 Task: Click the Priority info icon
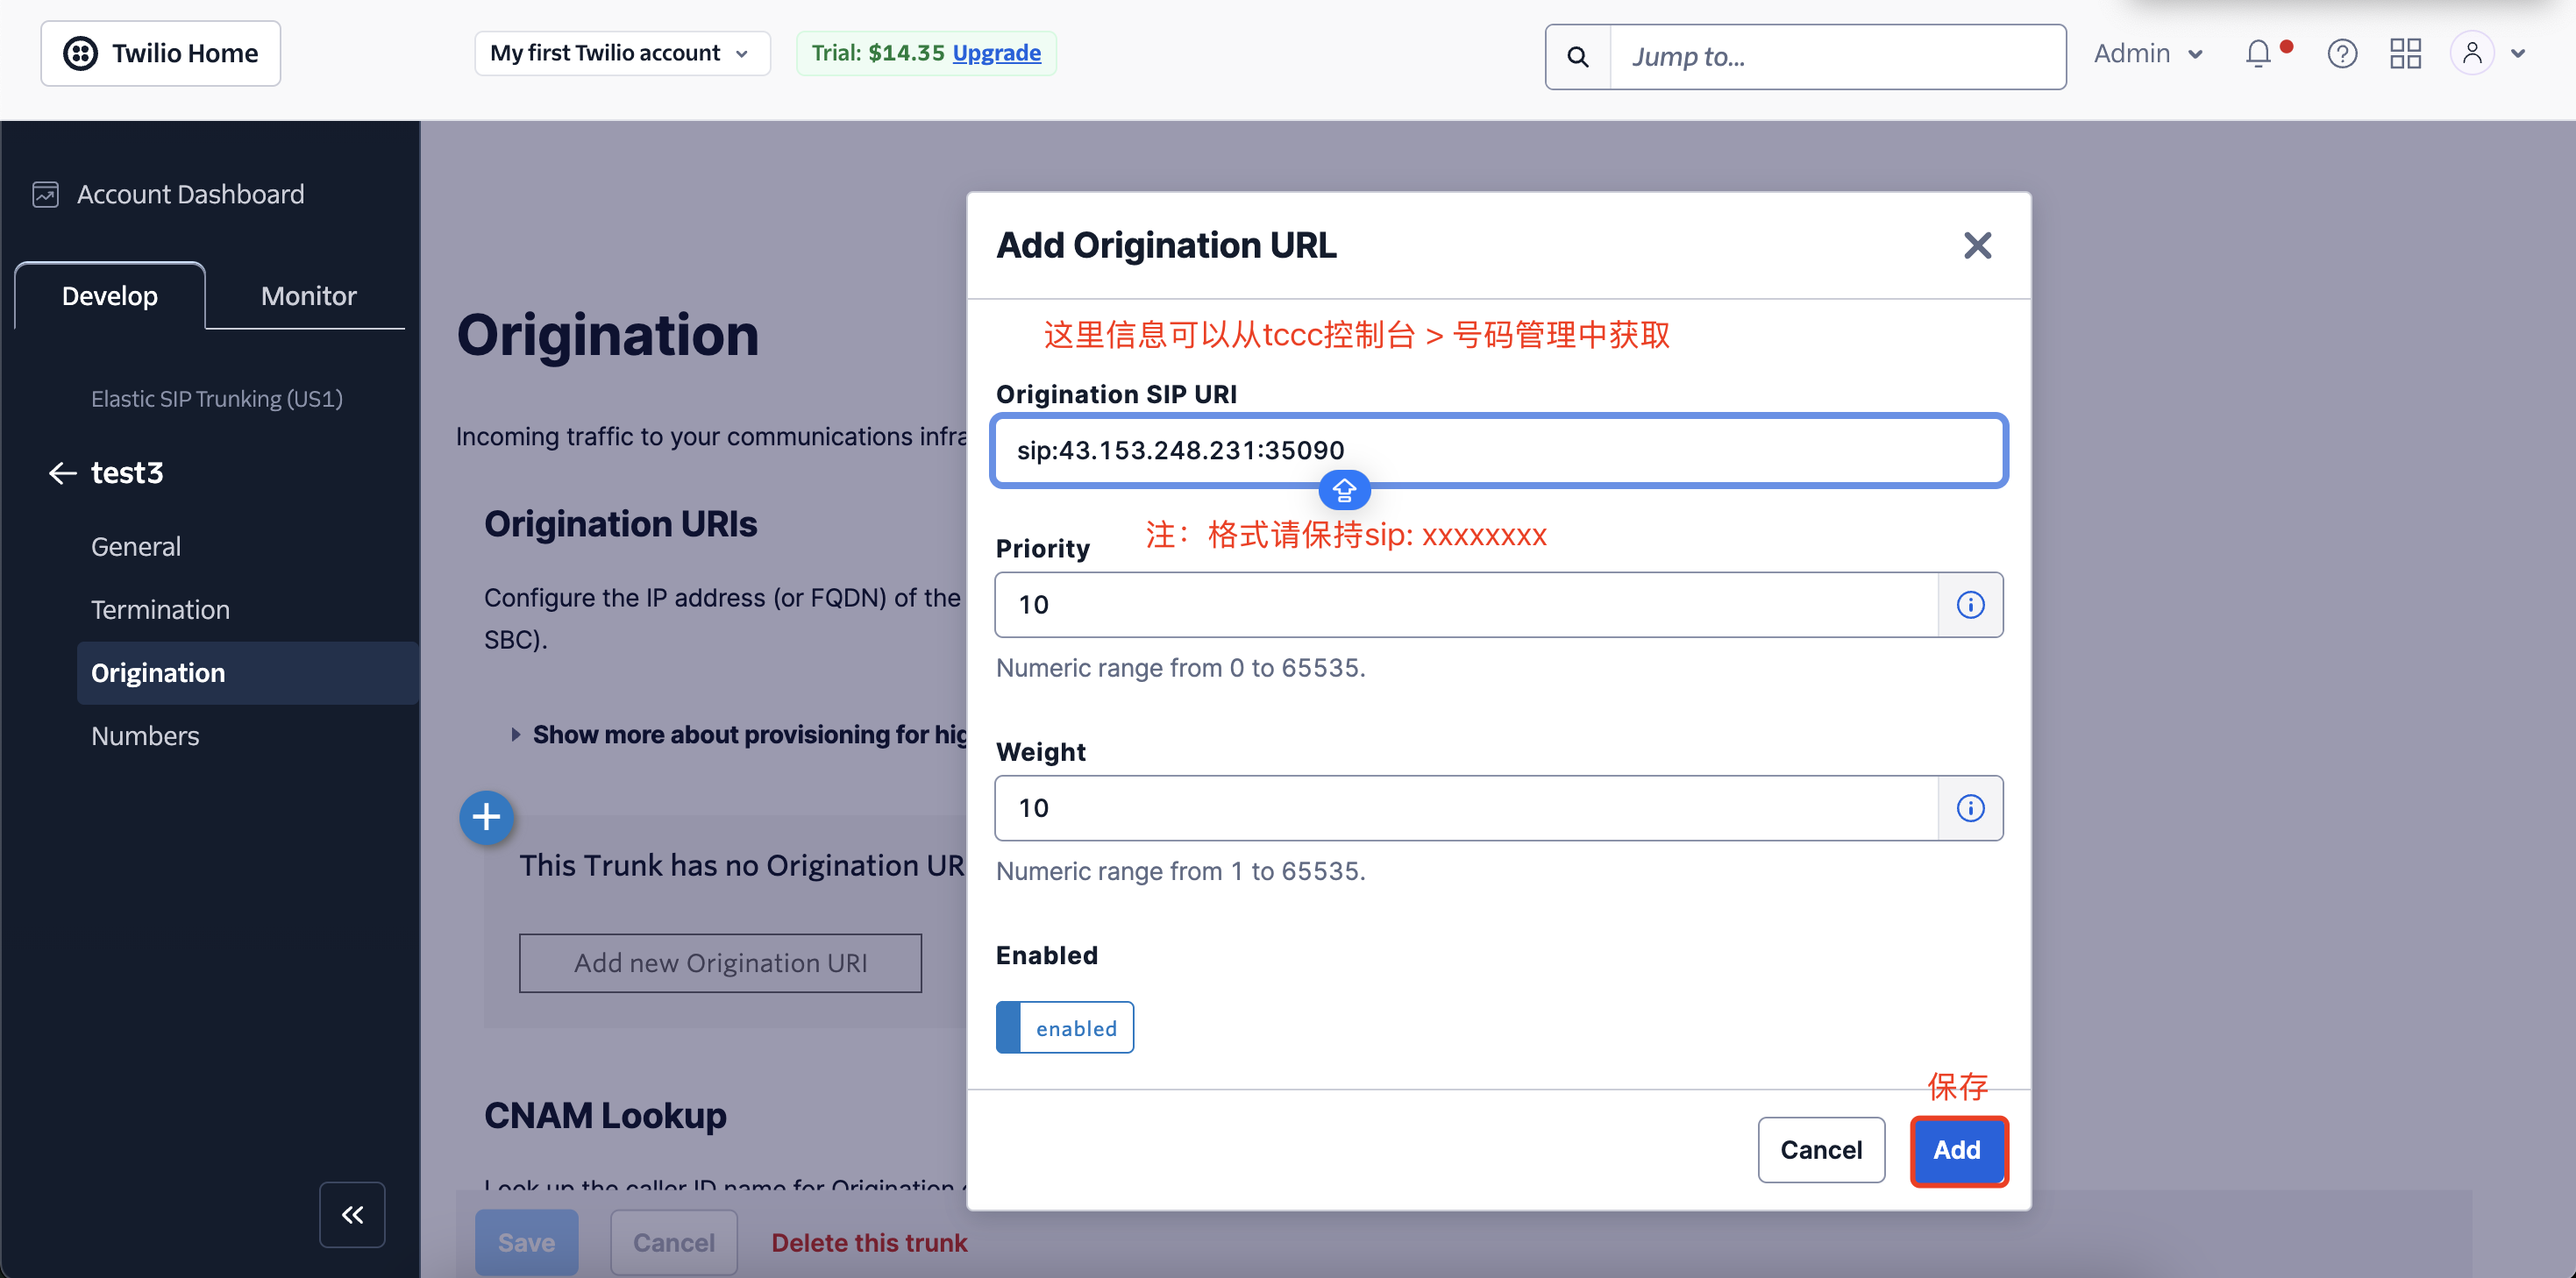1970,605
